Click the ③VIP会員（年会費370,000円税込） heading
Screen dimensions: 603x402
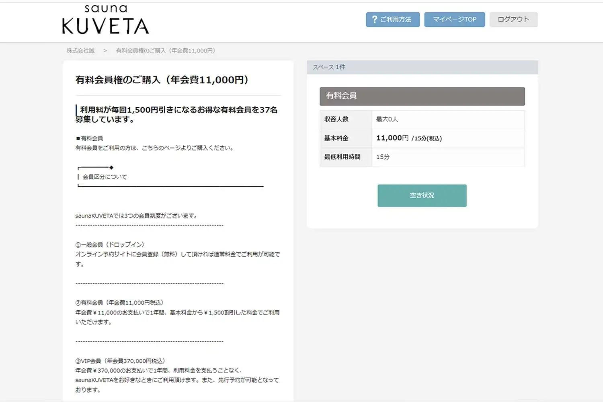click(120, 361)
